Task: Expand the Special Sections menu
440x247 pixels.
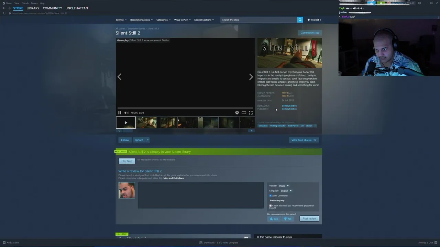Action: coord(204,20)
